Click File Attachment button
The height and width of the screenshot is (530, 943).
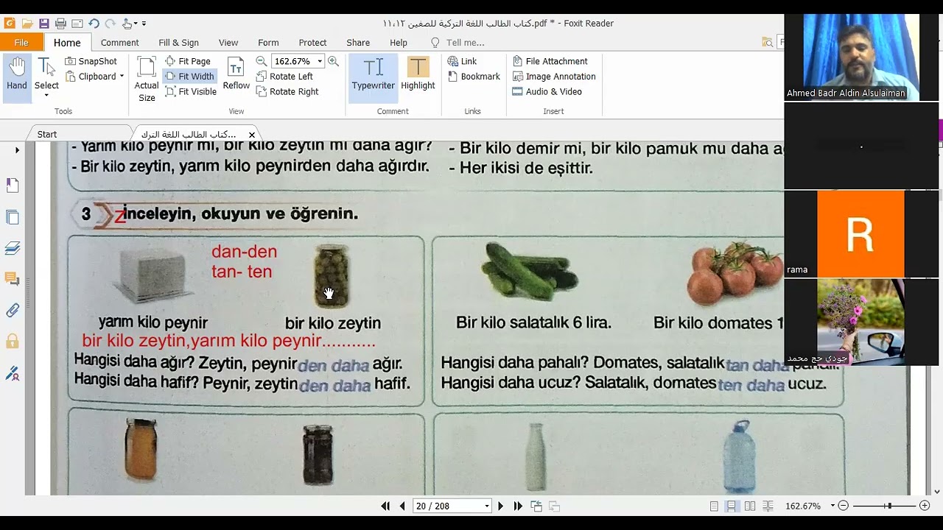550,61
